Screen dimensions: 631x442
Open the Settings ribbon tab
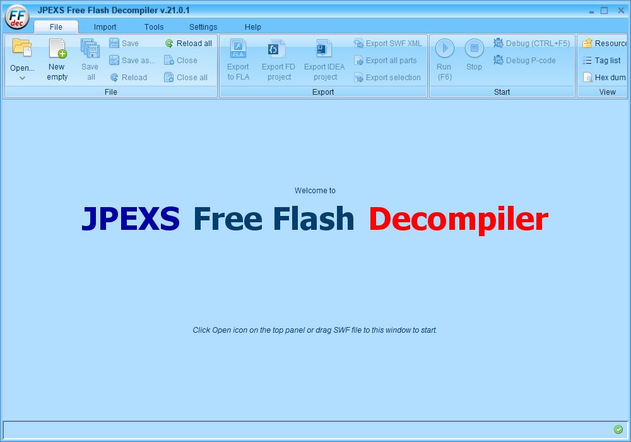click(203, 27)
